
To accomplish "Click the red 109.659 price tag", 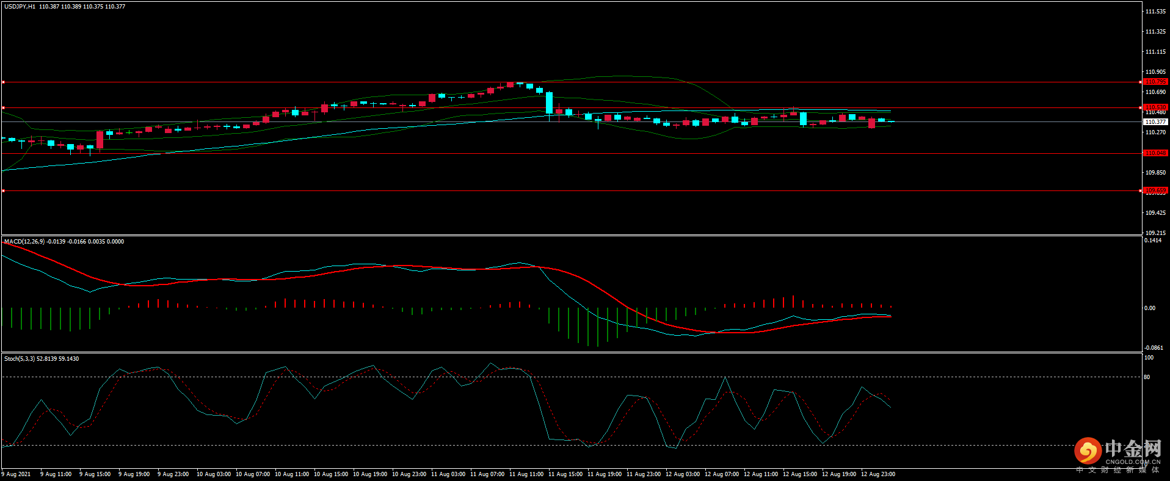I will tap(1155, 190).
